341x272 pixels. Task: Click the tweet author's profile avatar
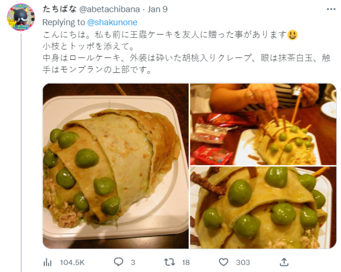pos(21,17)
